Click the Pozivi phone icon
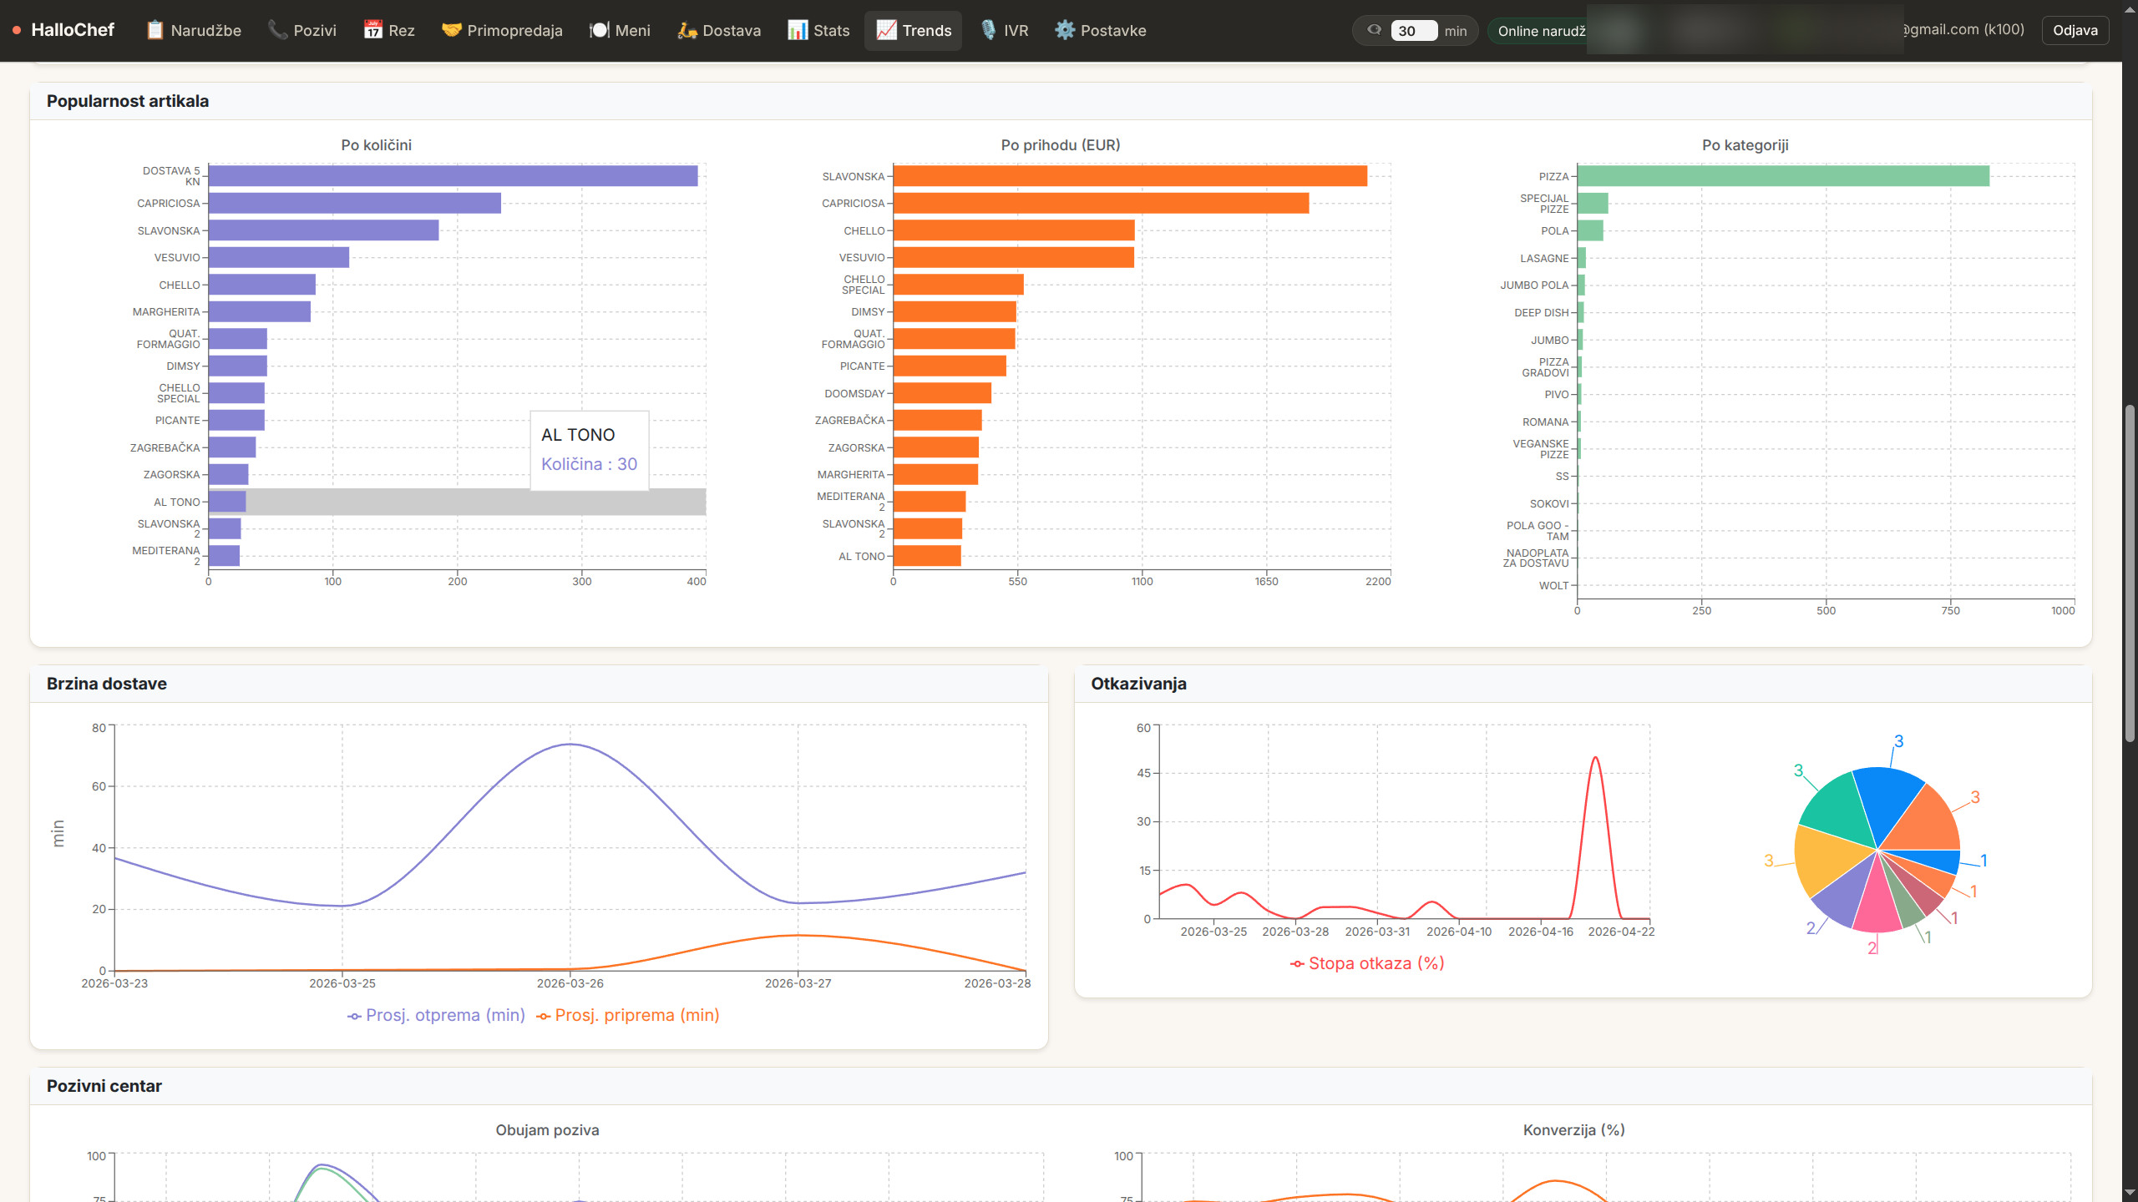 [x=277, y=30]
